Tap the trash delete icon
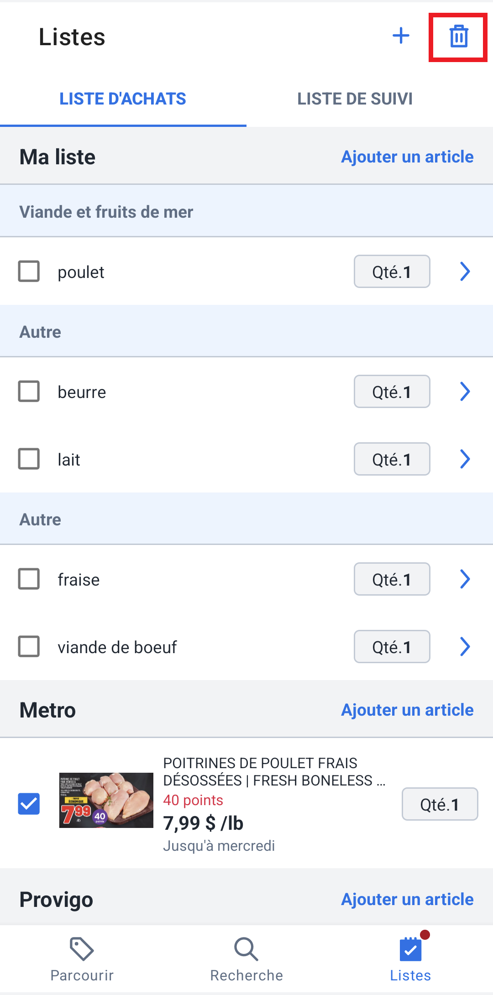The height and width of the screenshot is (995, 493). 459,37
